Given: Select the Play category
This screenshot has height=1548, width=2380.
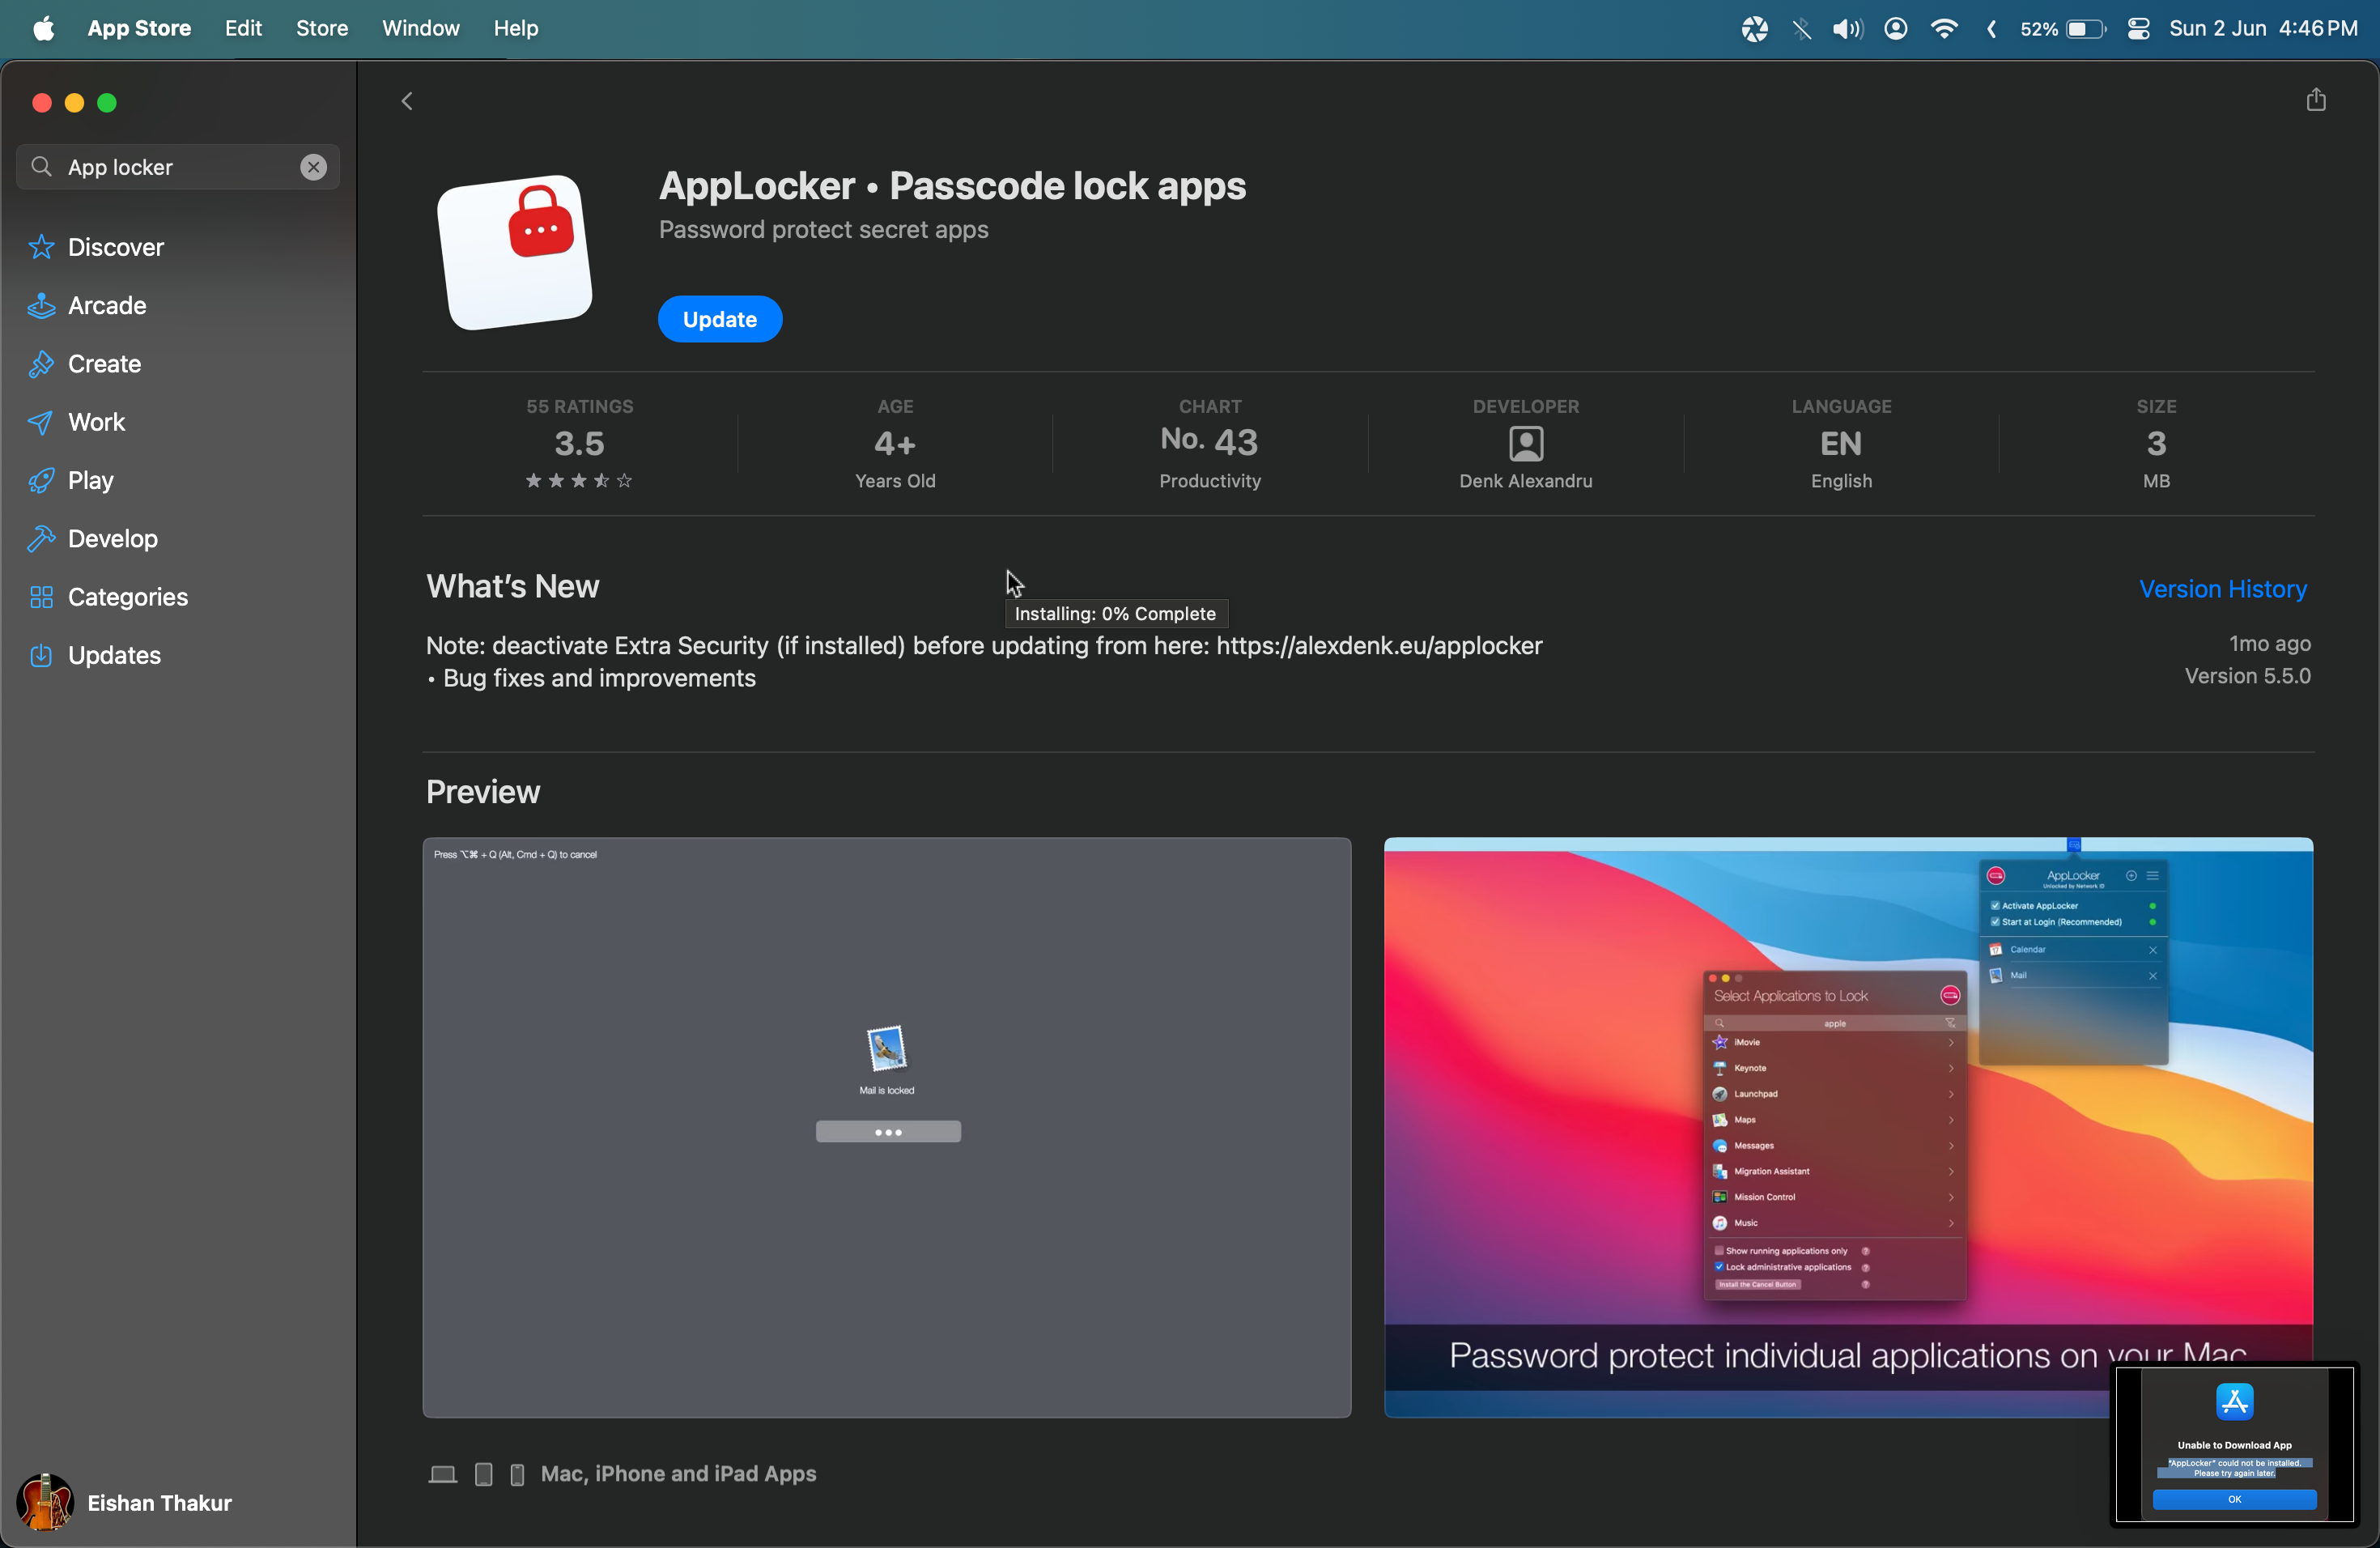Looking at the screenshot, I should [x=90, y=480].
